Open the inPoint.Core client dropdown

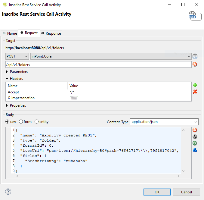coord(111,56)
